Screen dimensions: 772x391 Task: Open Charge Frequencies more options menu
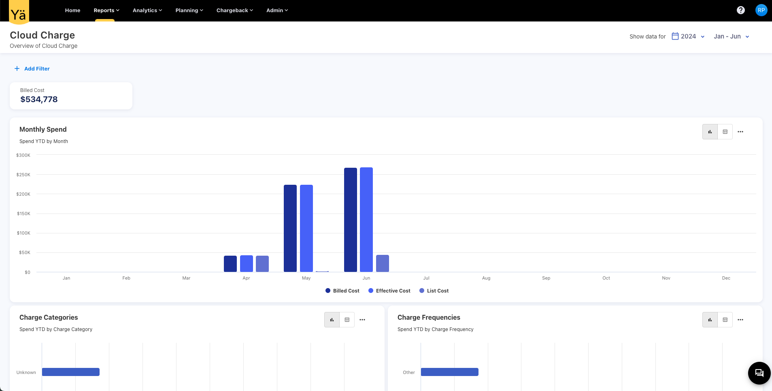click(740, 320)
